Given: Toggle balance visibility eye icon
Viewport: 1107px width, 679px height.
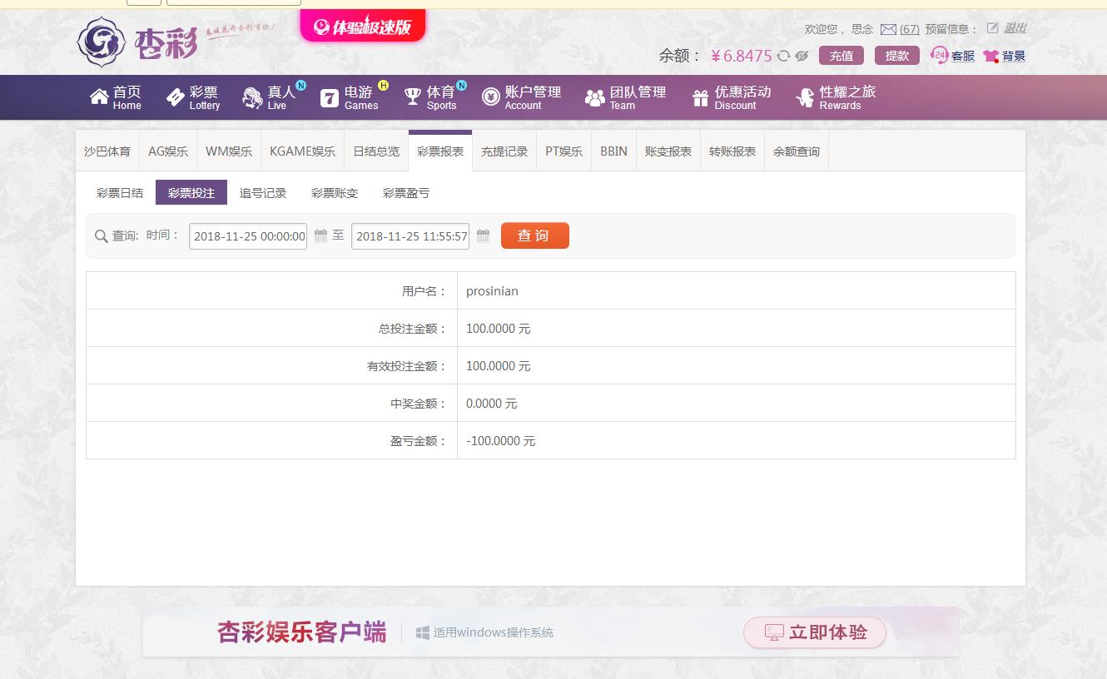Looking at the screenshot, I should tap(802, 56).
